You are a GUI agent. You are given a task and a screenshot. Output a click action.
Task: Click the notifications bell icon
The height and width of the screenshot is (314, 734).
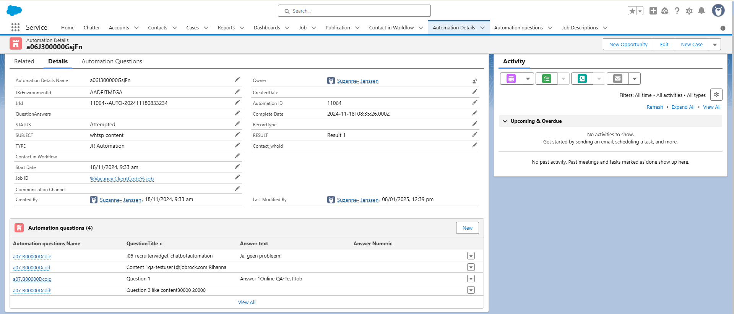tap(701, 11)
